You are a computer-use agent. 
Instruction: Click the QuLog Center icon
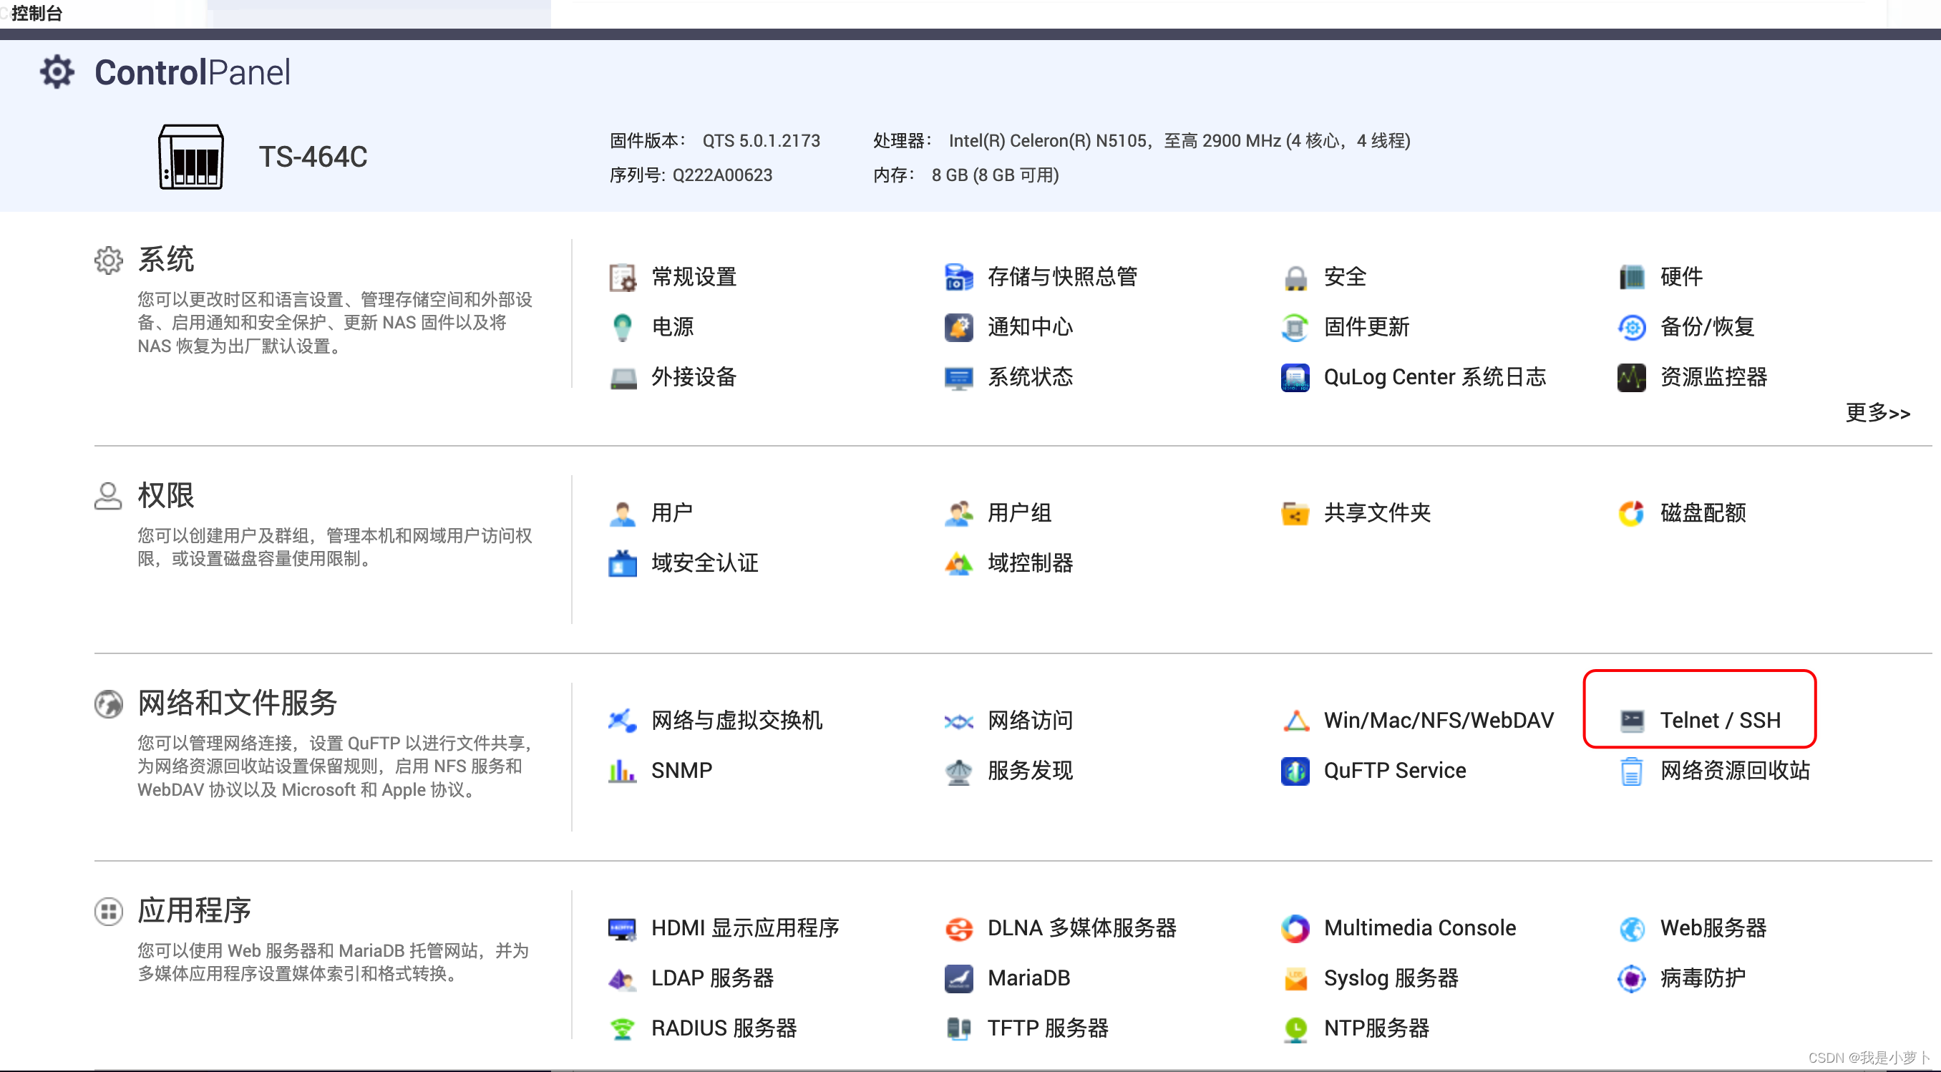(1295, 377)
